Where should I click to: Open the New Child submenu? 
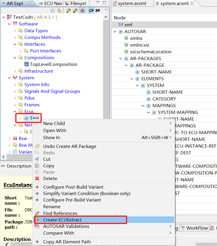pyautogui.click(x=54, y=124)
